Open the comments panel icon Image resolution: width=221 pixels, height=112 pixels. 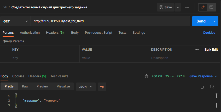click(211, 7)
